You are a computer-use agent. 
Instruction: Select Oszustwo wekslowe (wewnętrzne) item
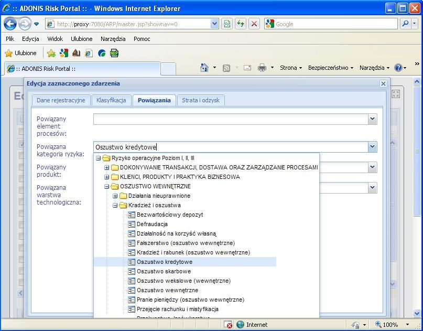183,281
